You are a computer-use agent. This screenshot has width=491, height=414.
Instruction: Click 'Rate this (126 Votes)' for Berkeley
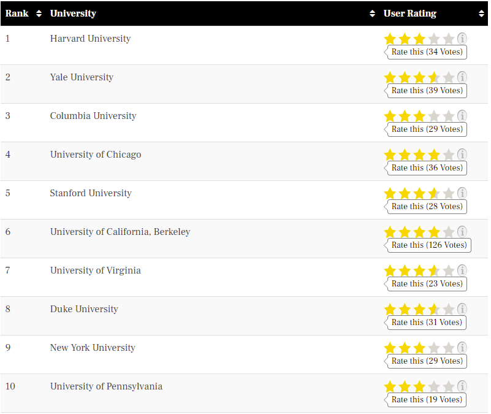point(428,245)
